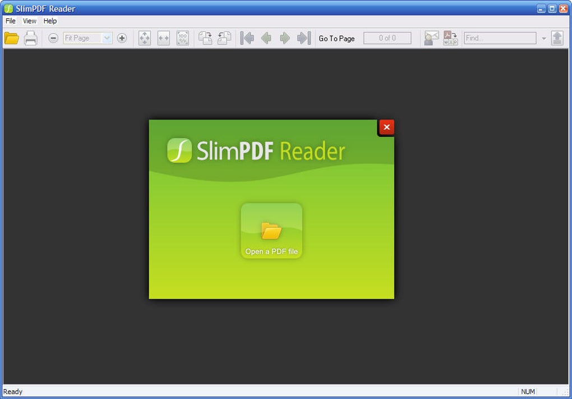Rotate page clockwise icon
The image size is (572, 399).
[205, 38]
